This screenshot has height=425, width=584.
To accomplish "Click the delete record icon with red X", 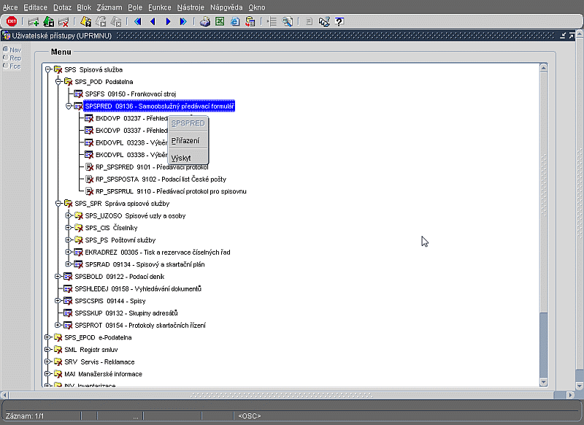I will coord(64,22).
